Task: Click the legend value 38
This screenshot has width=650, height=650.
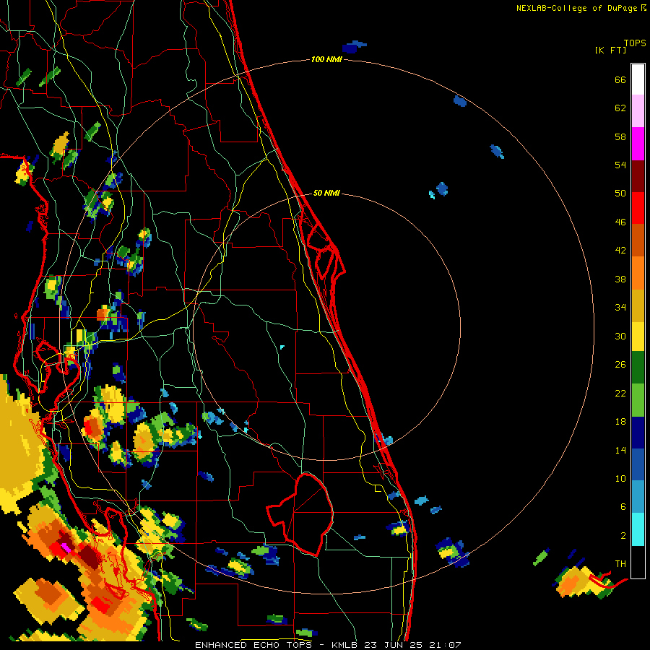Action: pyautogui.click(x=620, y=279)
